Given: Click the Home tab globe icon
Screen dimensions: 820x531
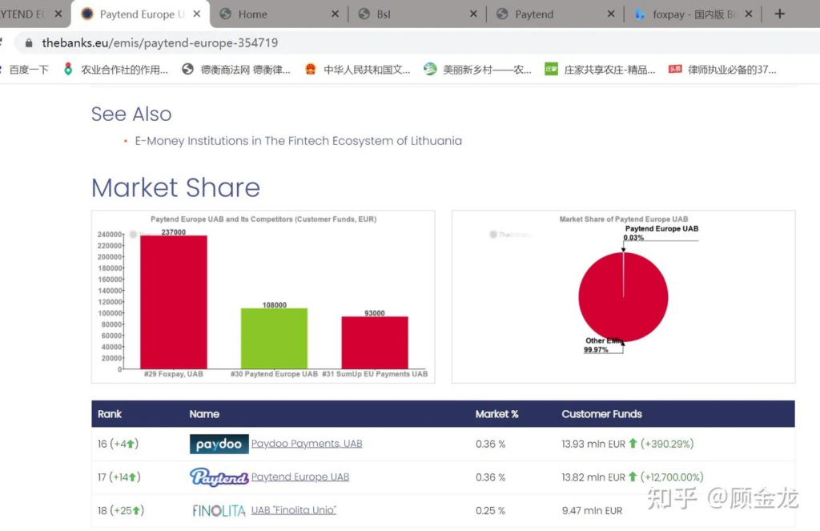Looking at the screenshot, I should pos(225,14).
